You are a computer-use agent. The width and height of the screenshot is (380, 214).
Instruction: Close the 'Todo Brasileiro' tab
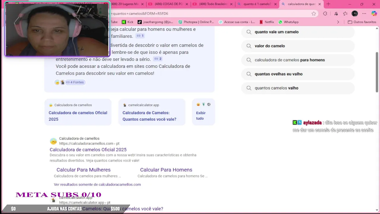click(x=232, y=4)
